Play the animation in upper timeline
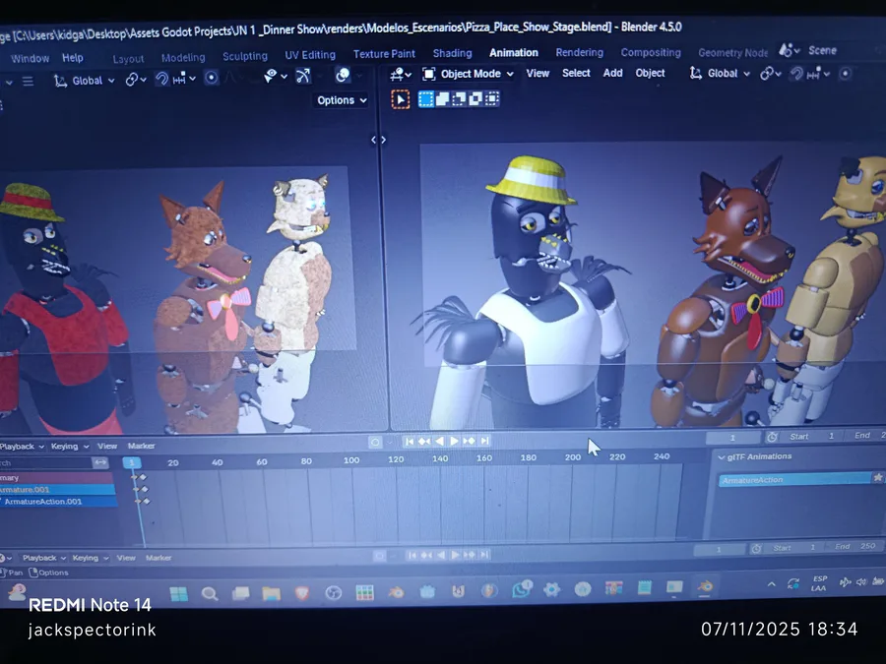The height and width of the screenshot is (664, 886). coord(454,441)
